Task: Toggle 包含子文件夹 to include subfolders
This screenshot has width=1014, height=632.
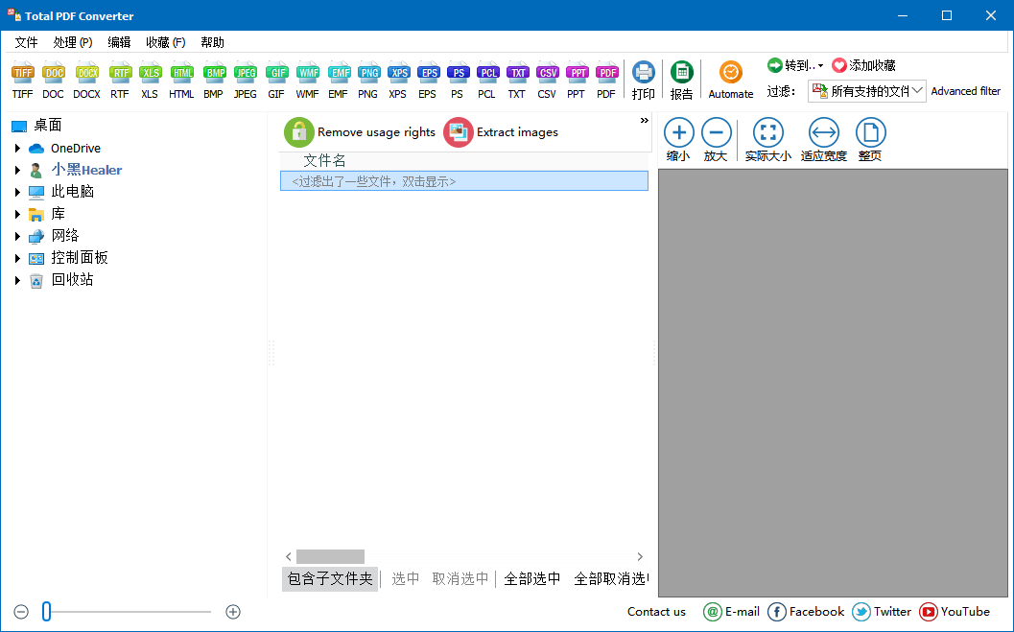Action: tap(329, 578)
